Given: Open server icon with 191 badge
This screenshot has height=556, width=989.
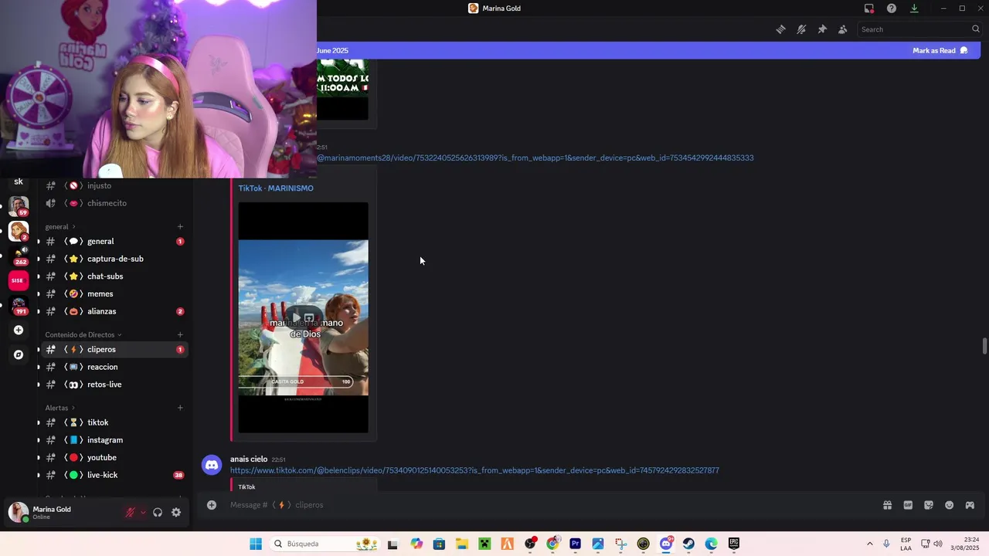Looking at the screenshot, I should (19, 305).
